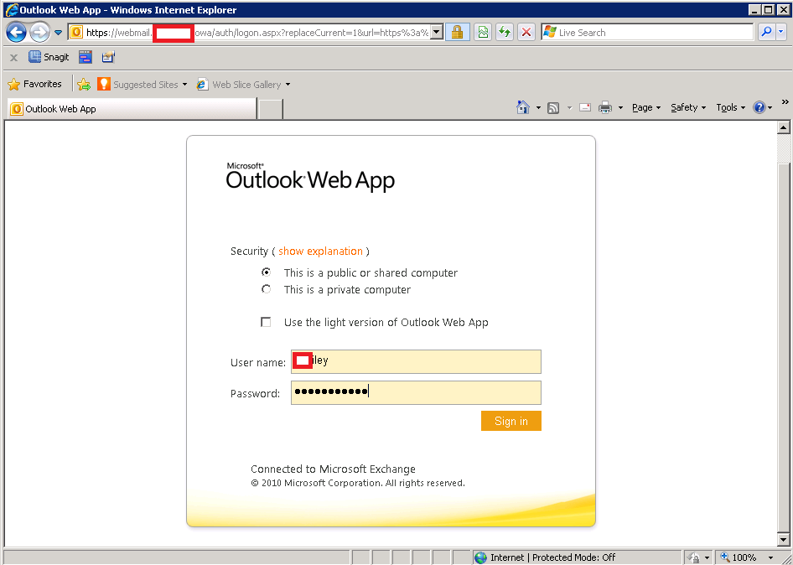Open the Tools menu
Image resolution: width=793 pixels, height=565 pixels.
(730, 108)
